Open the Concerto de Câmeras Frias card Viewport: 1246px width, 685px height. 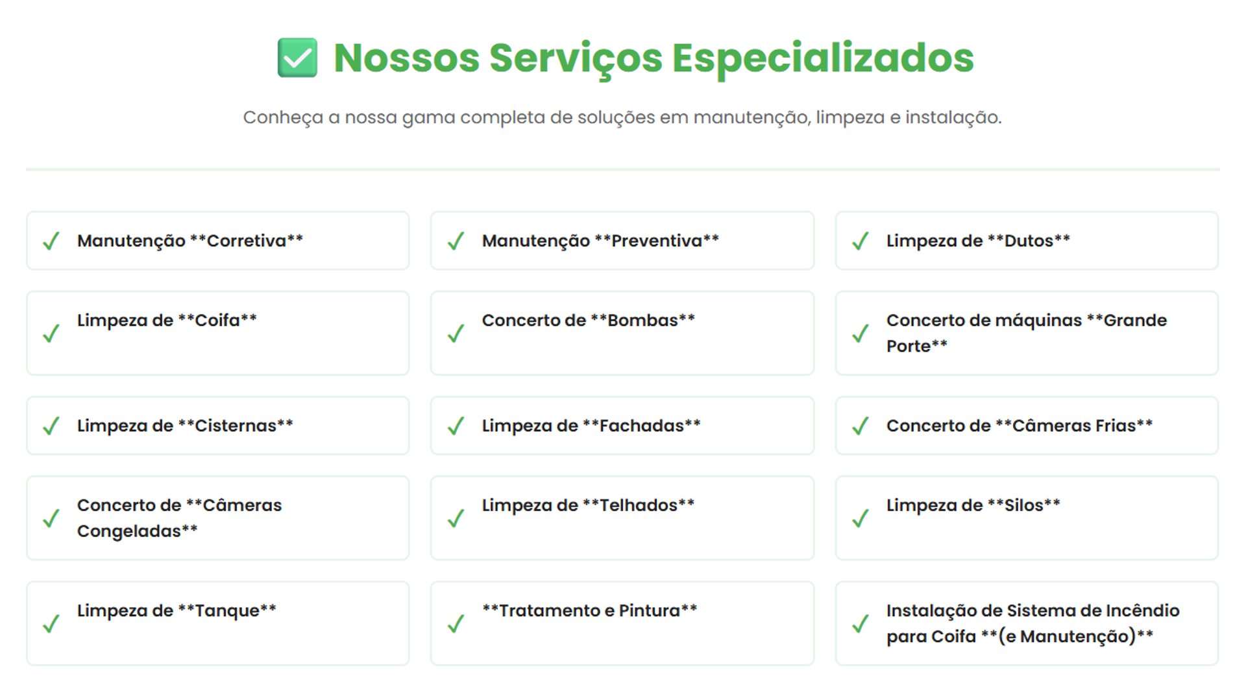click(1027, 426)
